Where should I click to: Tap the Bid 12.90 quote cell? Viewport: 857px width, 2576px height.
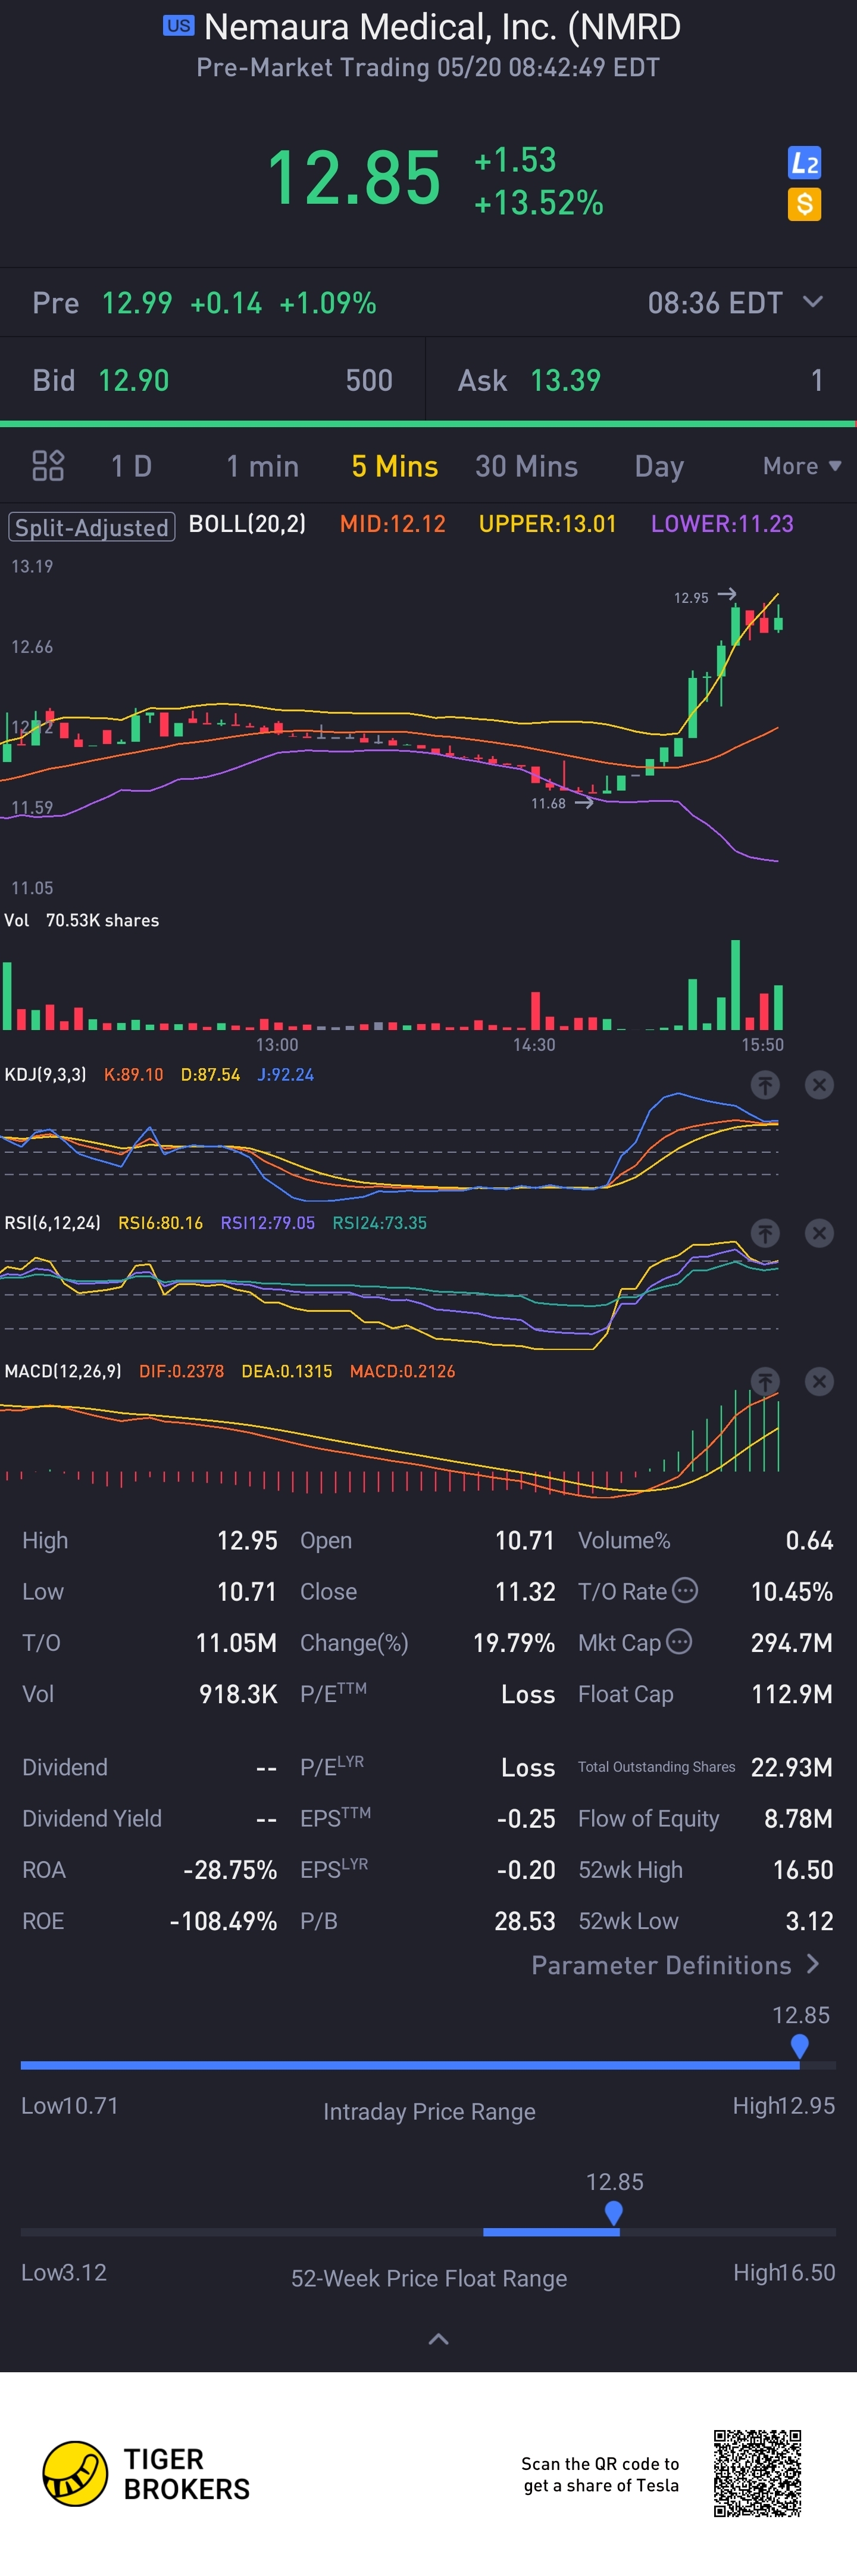(212, 380)
